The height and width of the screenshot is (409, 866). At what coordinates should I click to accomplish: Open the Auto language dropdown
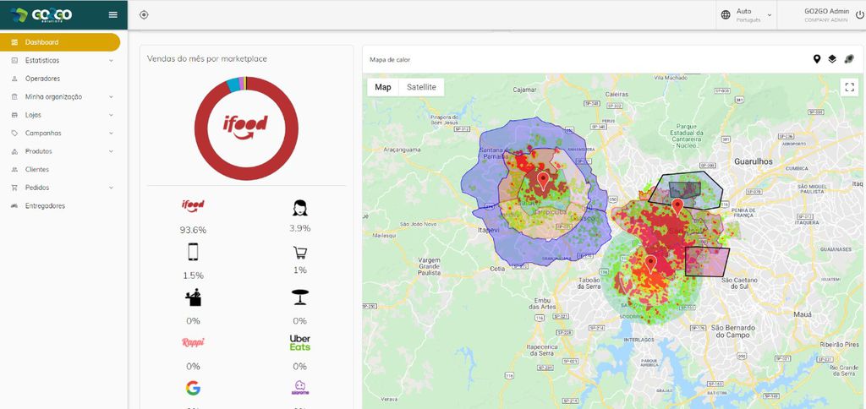(x=747, y=15)
